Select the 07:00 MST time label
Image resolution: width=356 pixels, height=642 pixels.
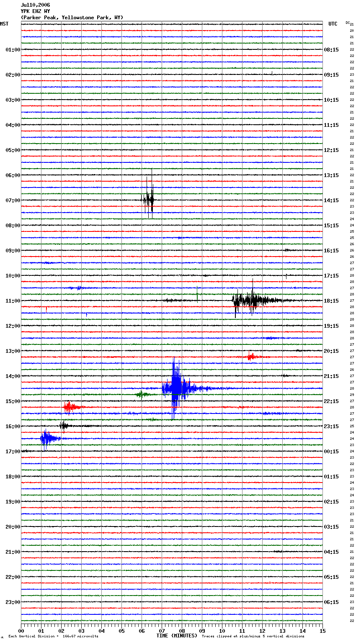(13, 200)
